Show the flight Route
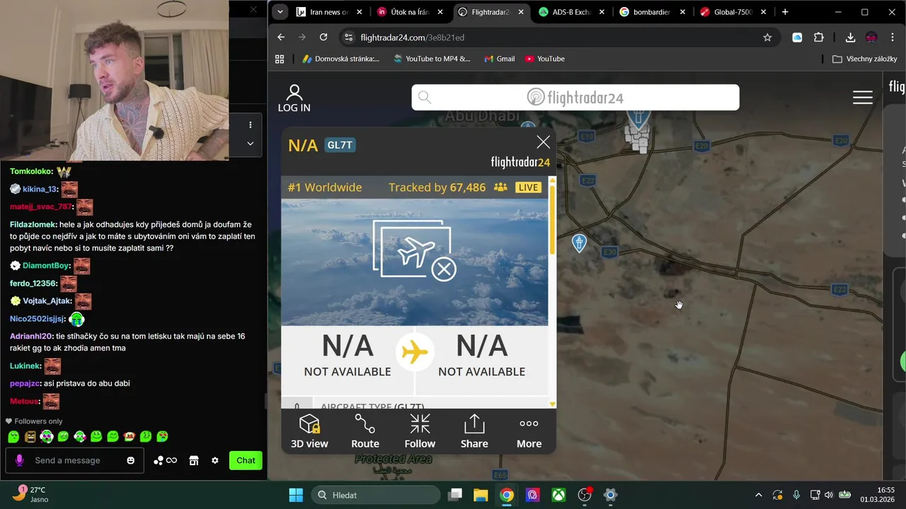The height and width of the screenshot is (509, 906). (365, 431)
